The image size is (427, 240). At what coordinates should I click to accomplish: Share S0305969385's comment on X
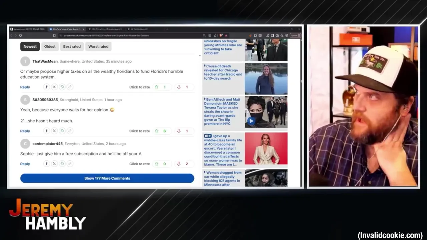(54, 131)
